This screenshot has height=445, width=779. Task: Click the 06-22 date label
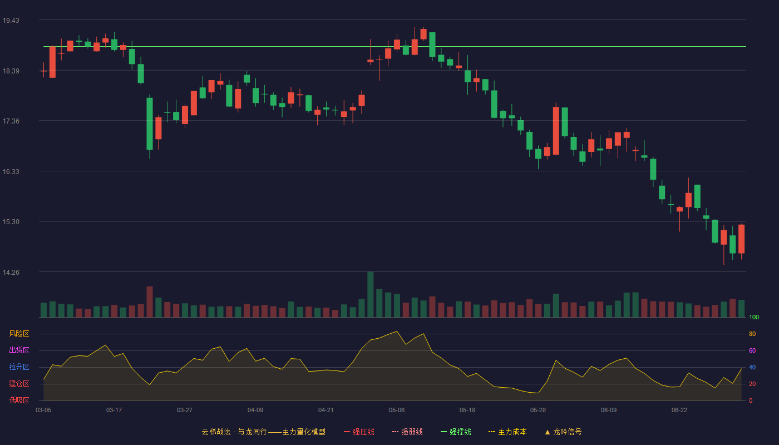point(679,410)
